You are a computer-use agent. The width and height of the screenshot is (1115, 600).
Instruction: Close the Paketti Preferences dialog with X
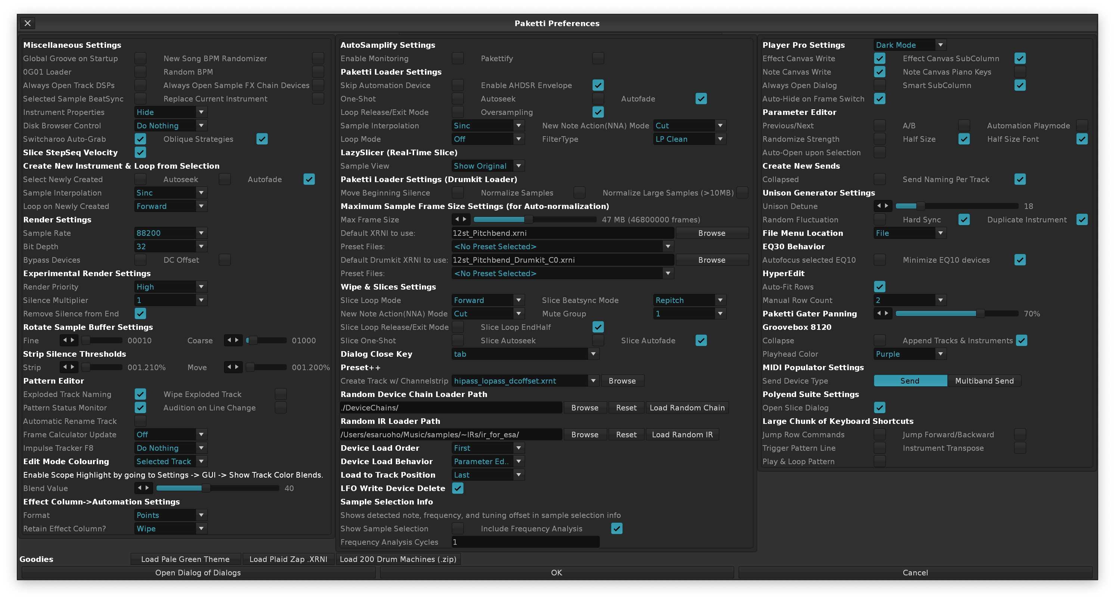point(28,24)
